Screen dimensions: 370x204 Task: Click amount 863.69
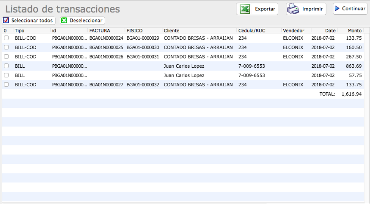click(354, 66)
